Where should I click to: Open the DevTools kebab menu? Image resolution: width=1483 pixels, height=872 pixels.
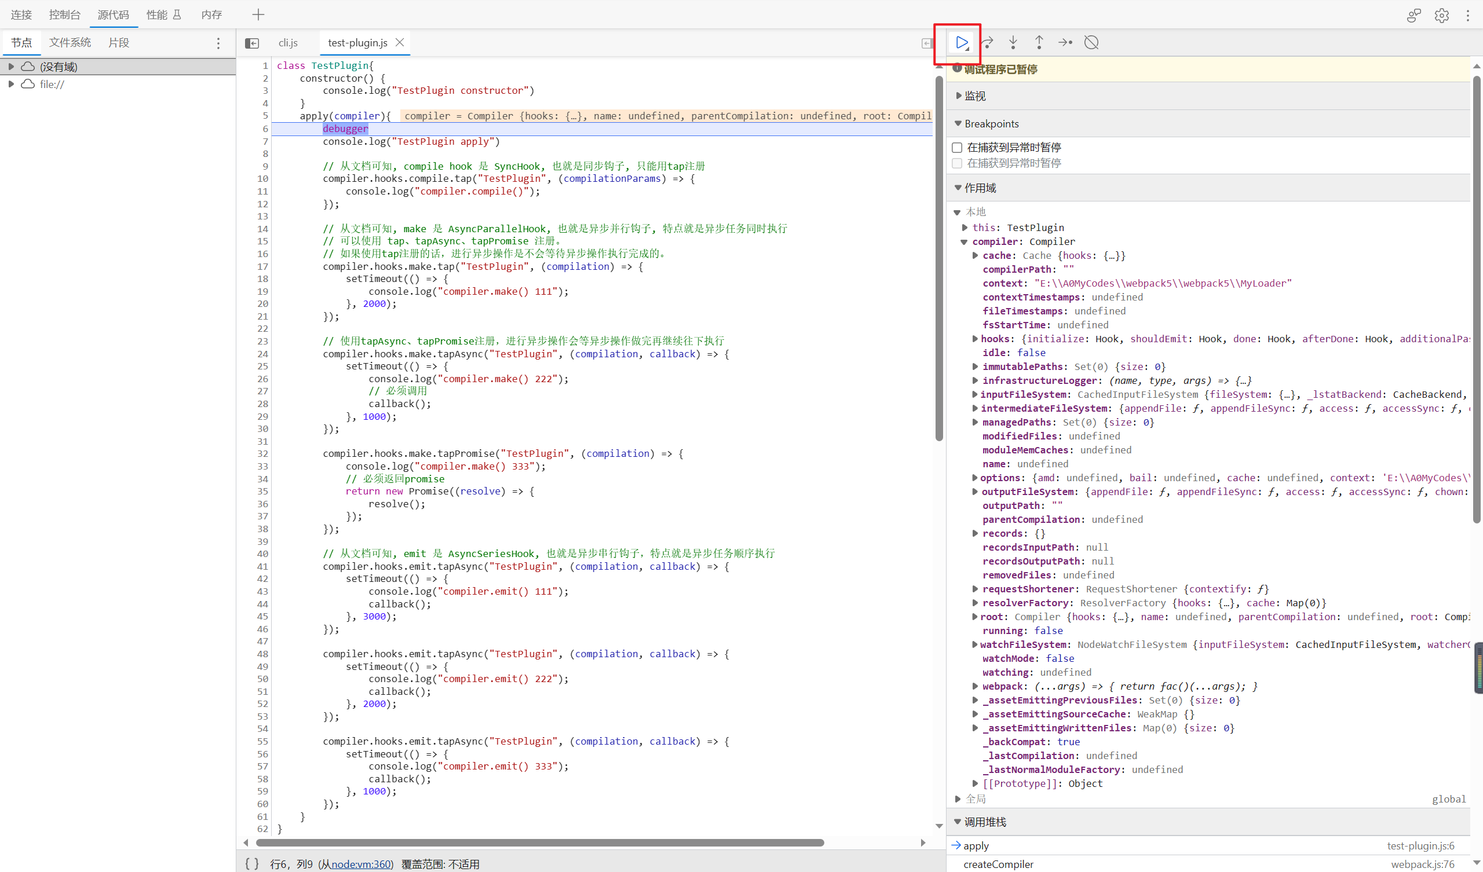1468,15
